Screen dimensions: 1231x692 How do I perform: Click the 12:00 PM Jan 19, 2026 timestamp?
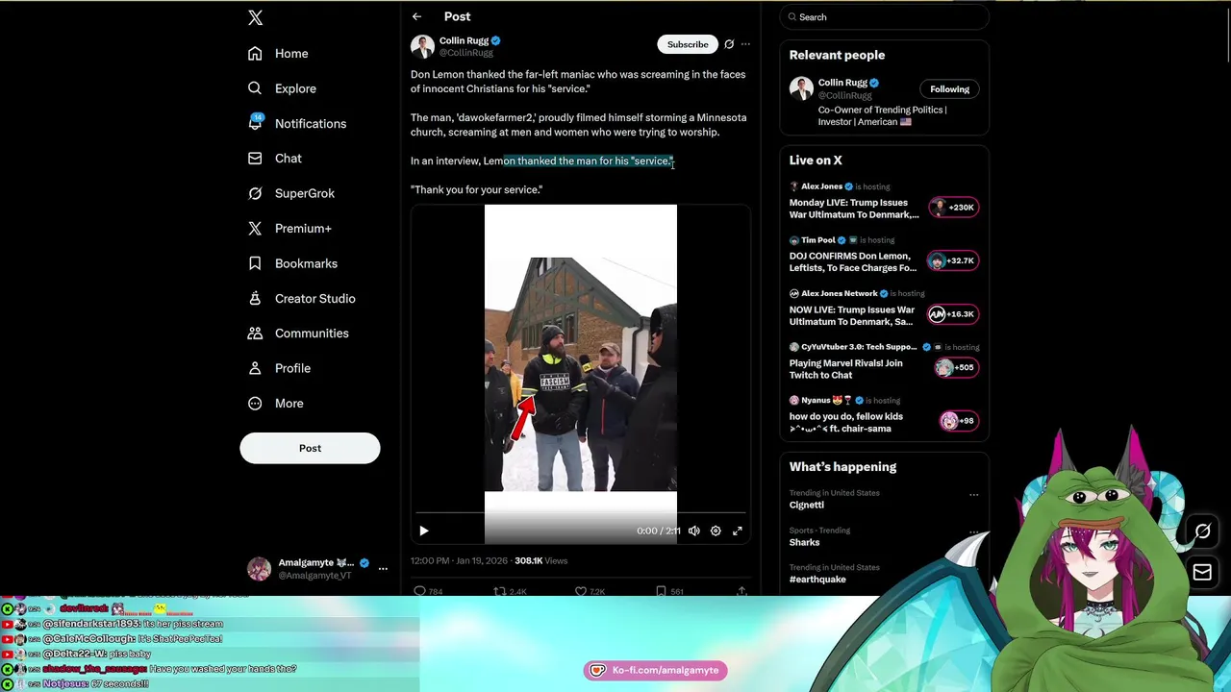tap(460, 560)
